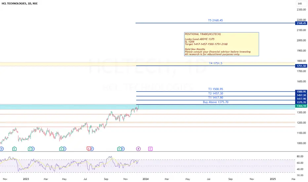
Task: Click the 1000.00 price scale value
Action: click(301, 143)
